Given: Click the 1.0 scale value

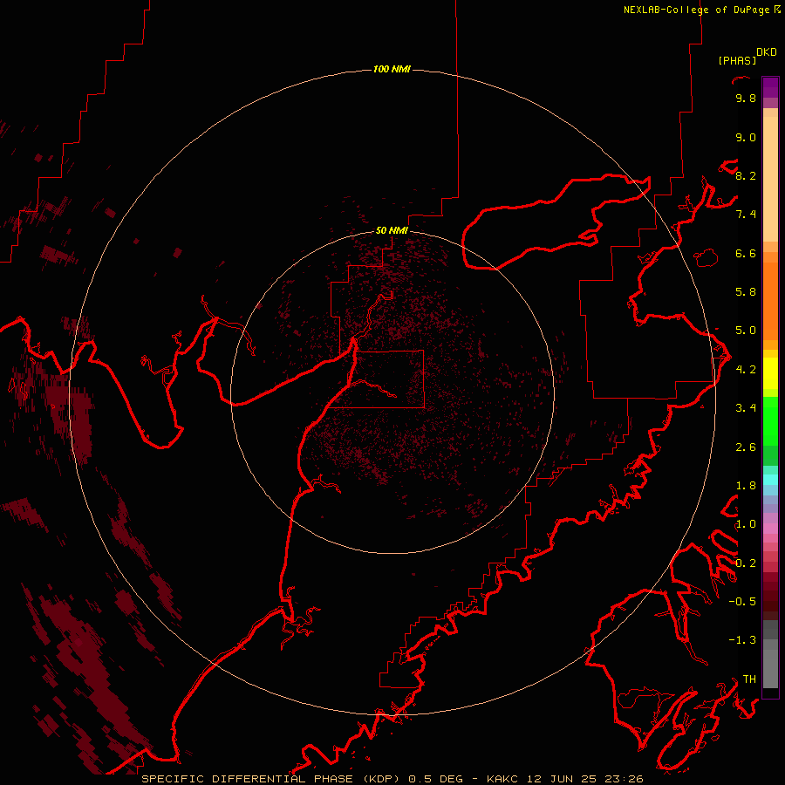Looking at the screenshot, I should tap(746, 524).
